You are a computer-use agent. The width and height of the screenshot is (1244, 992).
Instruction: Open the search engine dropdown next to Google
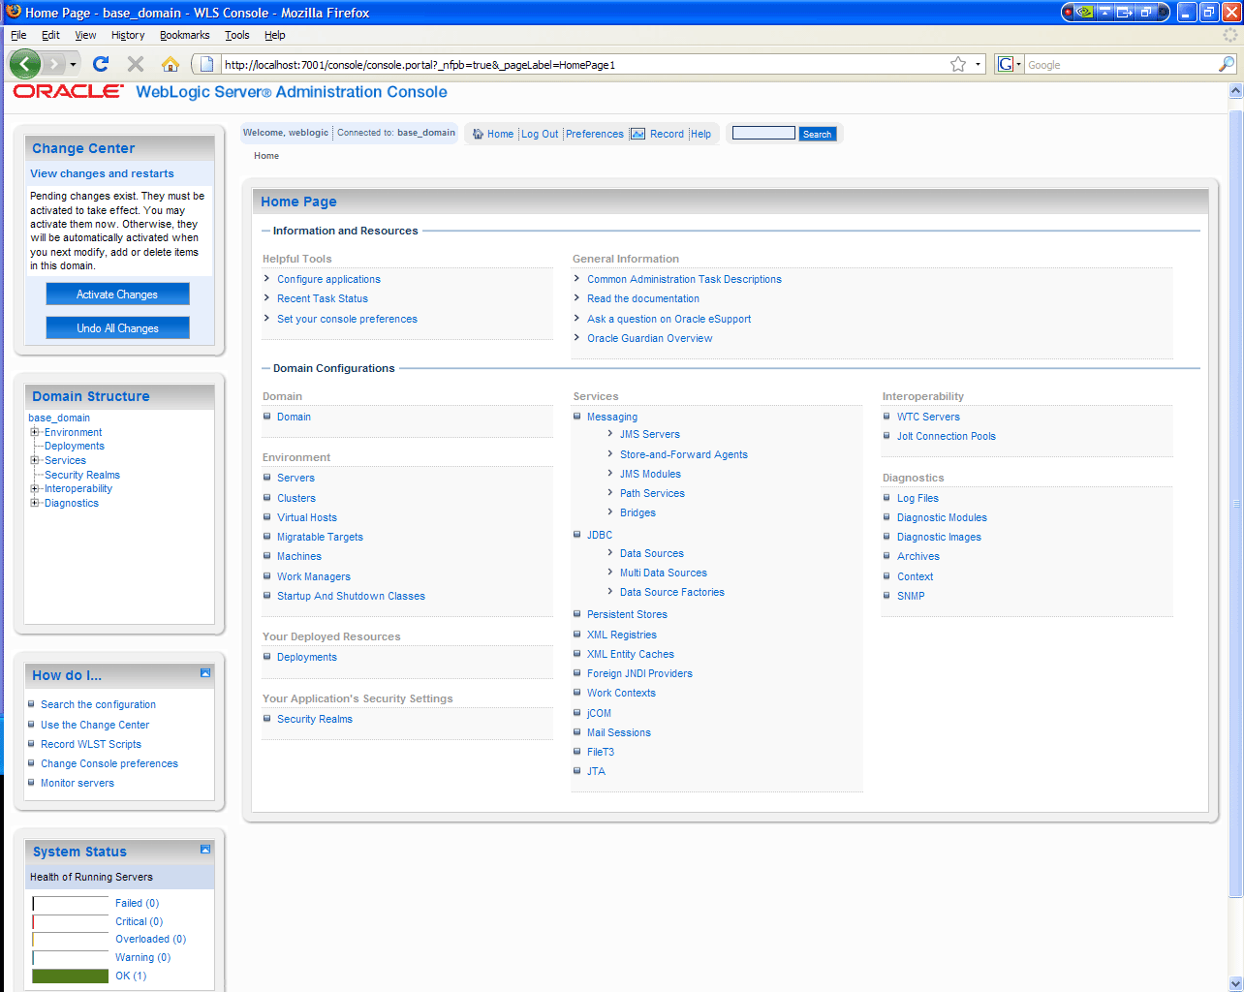[1018, 64]
